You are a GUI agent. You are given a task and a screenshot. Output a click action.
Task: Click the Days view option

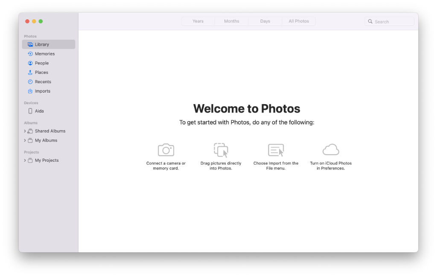(x=265, y=21)
